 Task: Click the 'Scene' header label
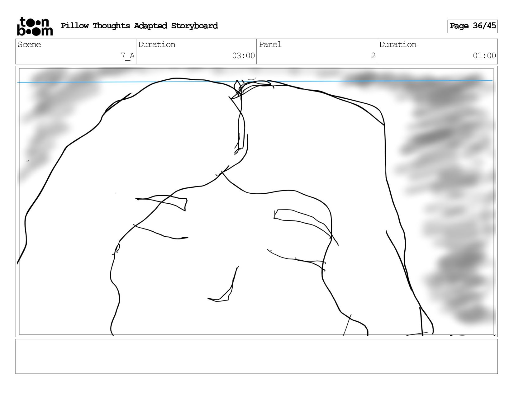[29, 45]
